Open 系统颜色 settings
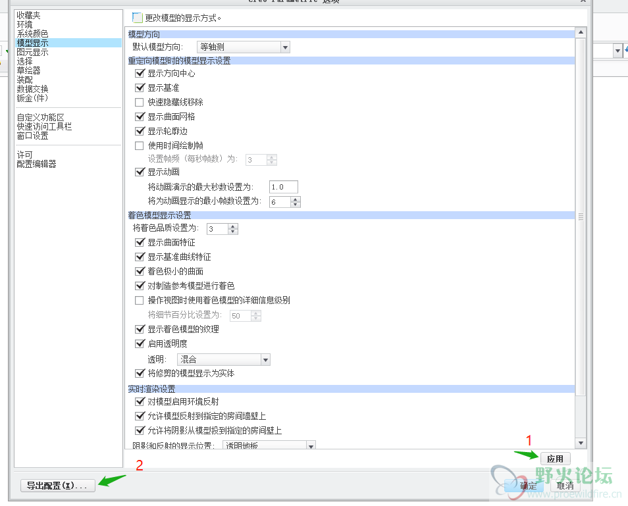This screenshot has width=628, height=506. point(32,34)
